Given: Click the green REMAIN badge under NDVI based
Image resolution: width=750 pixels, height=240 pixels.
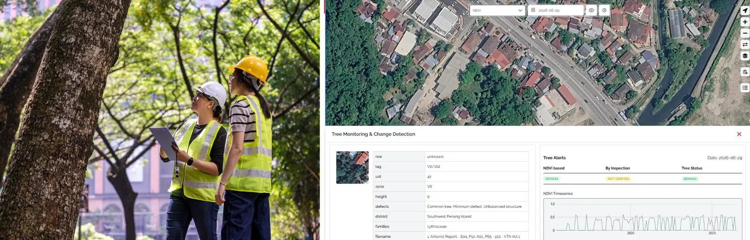Looking at the screenshot, I should click(x=552, y=179).
